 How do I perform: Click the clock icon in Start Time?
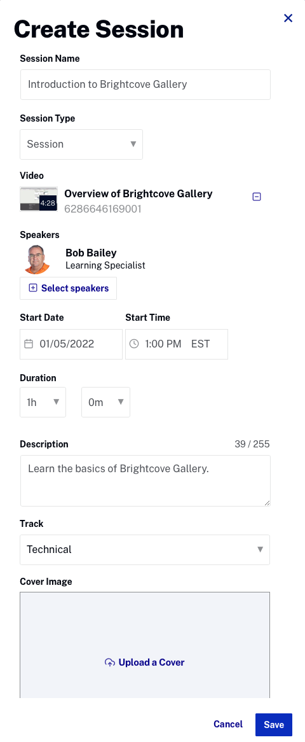click(134, 344)
